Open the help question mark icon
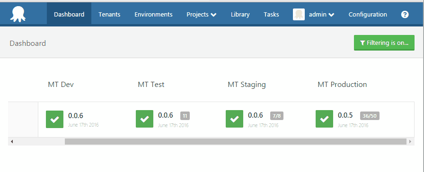Screen dimensions: 424x172 click(405, 15)
